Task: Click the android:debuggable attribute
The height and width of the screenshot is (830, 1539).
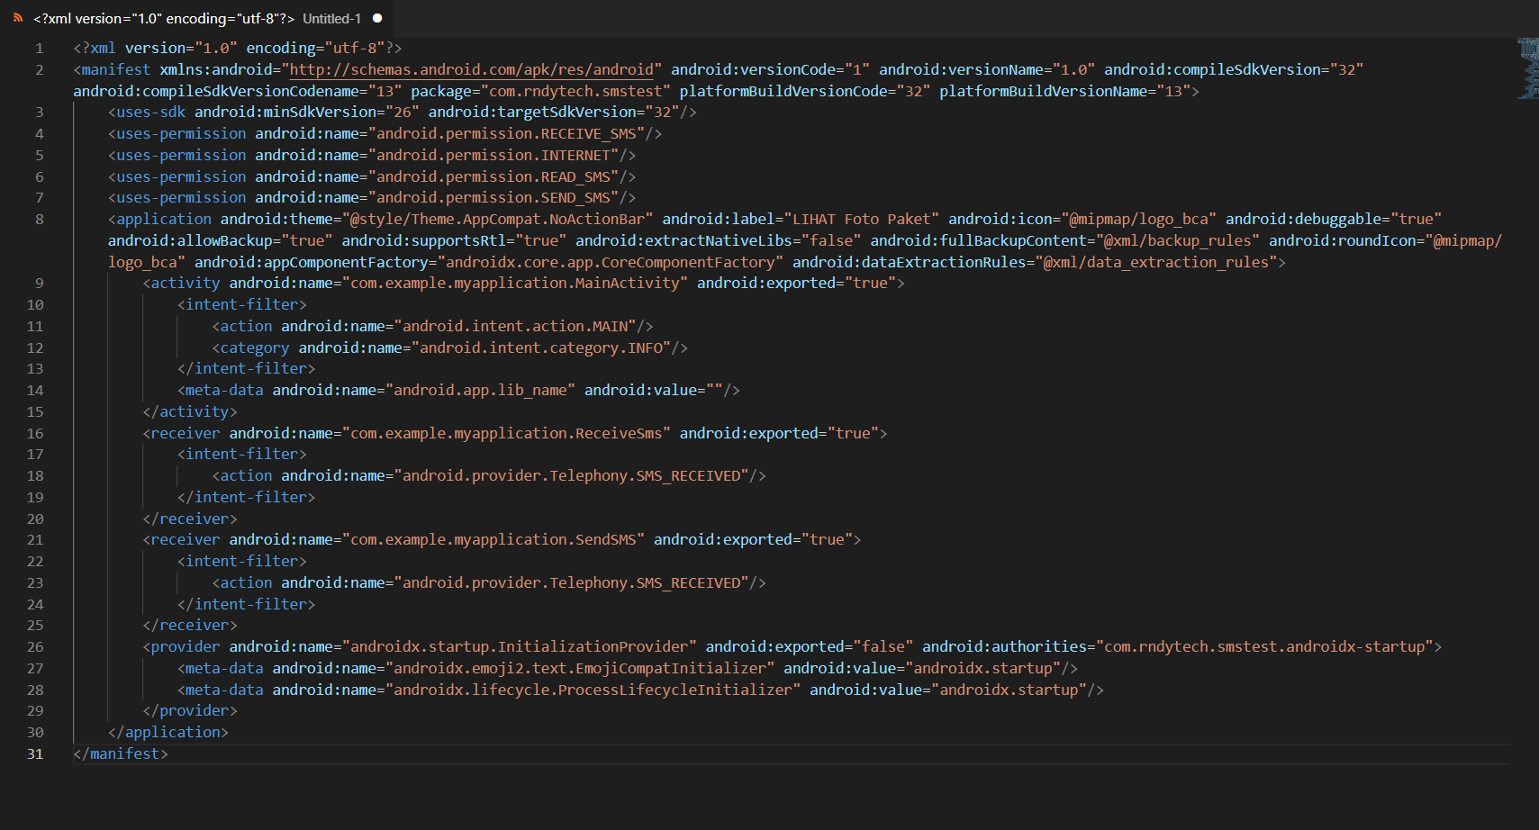Action: pyautogui.click(x=1304, y=219)
